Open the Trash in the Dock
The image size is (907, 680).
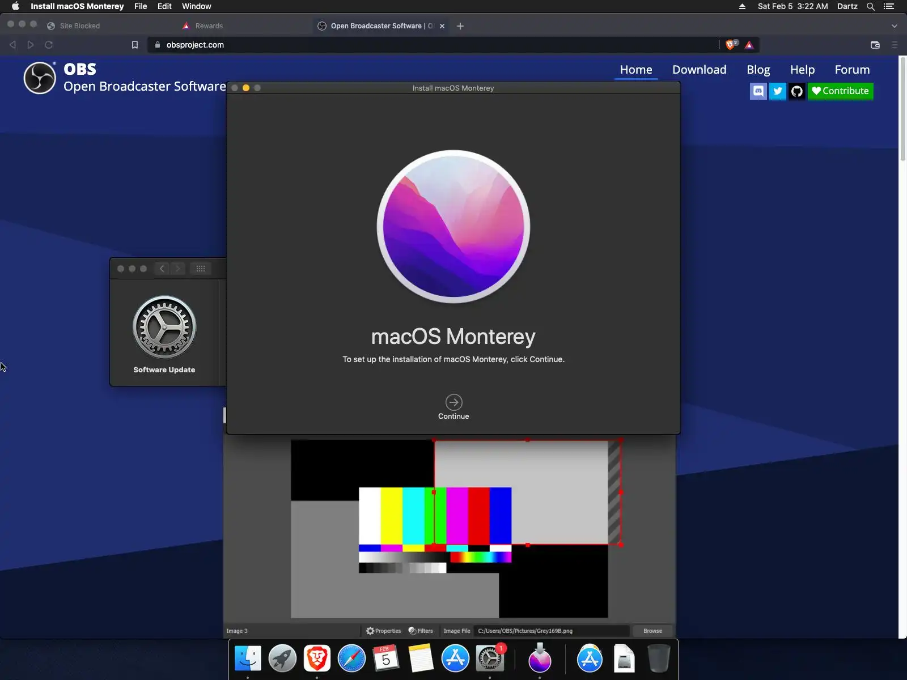coord(659,658)
